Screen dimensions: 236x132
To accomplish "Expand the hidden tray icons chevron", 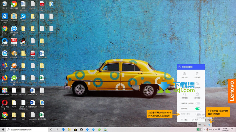I will (x=204, y=130).
